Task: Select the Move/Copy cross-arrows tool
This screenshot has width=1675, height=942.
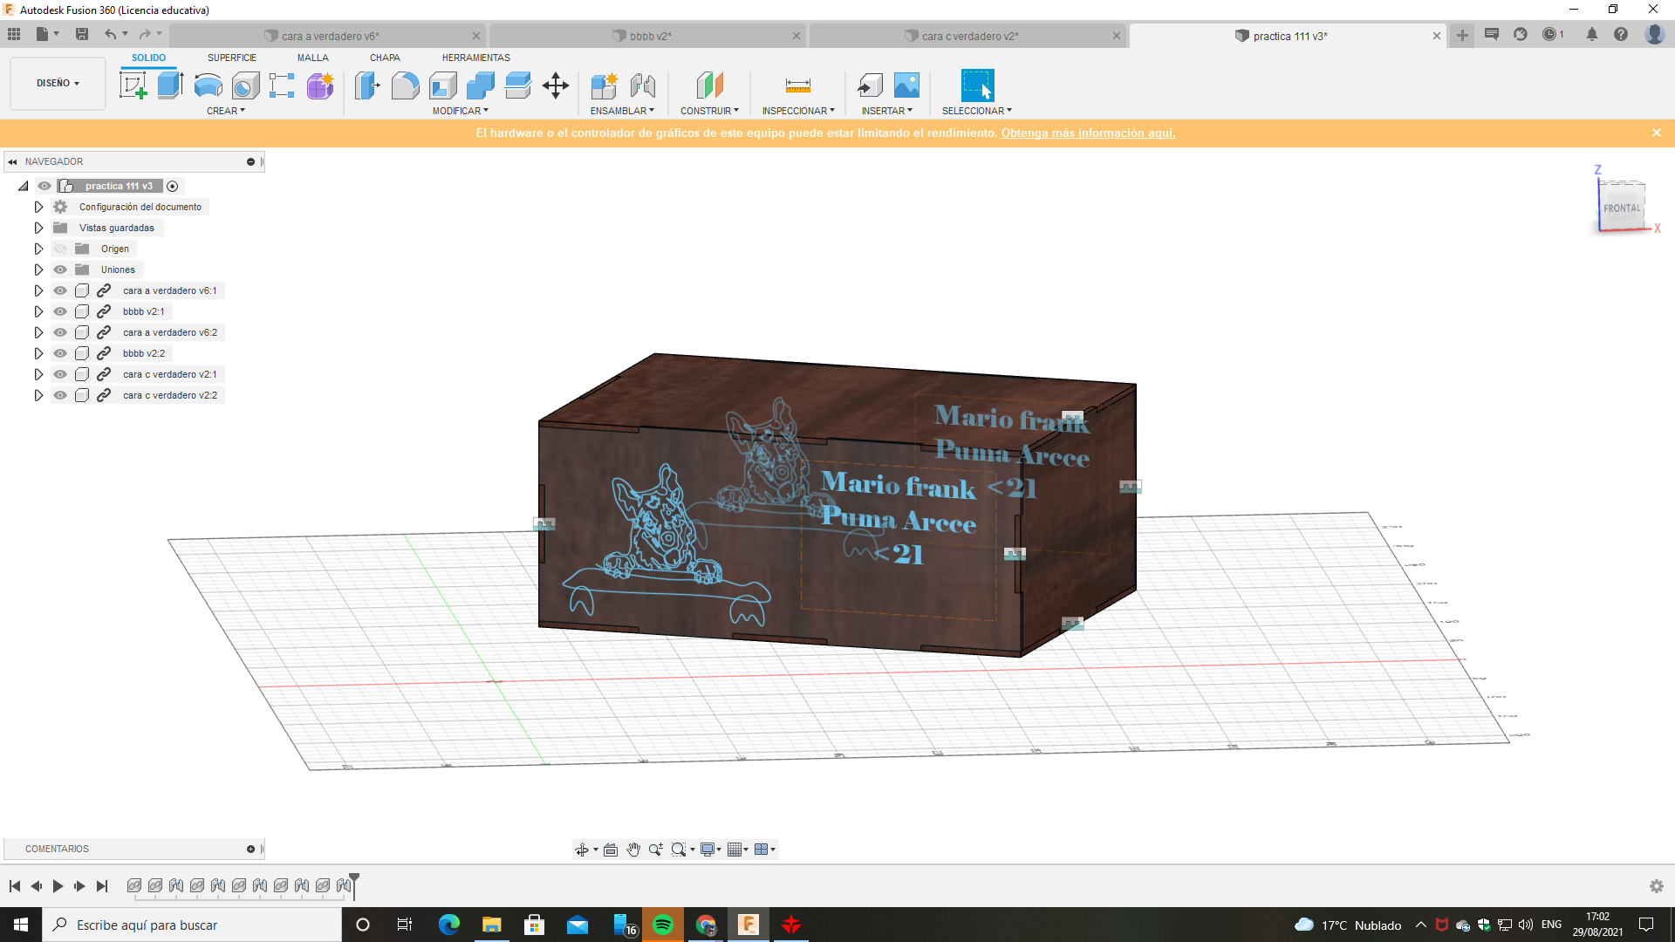Action: coord(556,85)
